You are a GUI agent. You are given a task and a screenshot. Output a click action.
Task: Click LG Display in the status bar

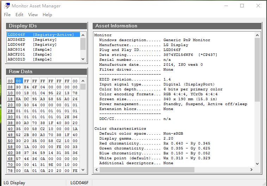[x=14, y=183]
